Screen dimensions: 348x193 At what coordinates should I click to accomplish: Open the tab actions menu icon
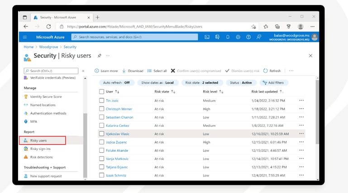tap(25, 17)
